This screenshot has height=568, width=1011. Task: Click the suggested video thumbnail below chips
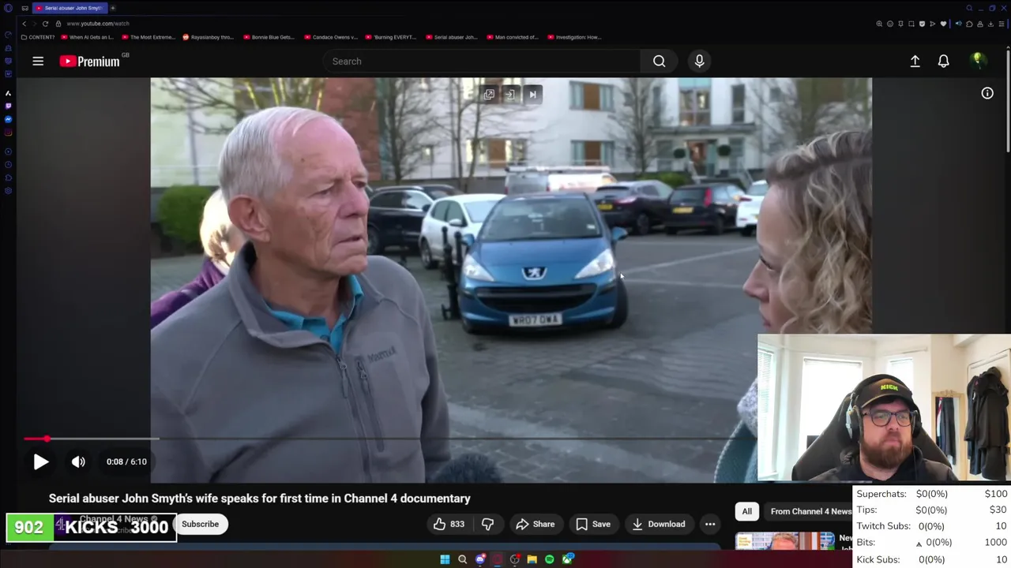click(785, 540)
